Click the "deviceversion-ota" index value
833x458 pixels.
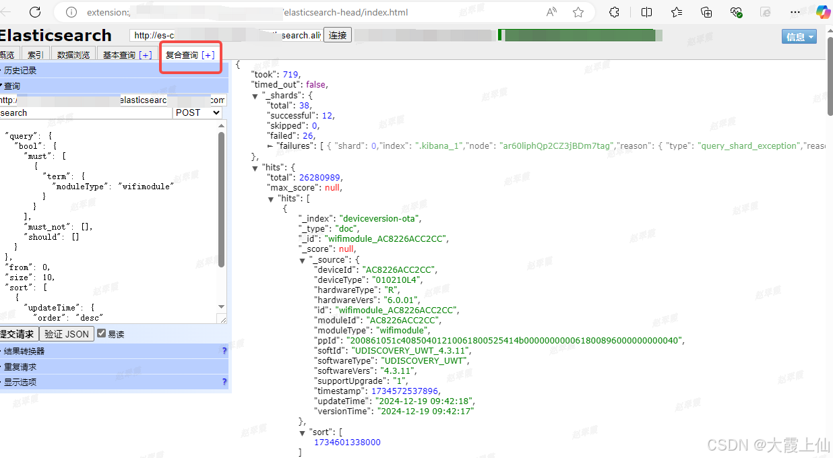[x=381, y=219]
